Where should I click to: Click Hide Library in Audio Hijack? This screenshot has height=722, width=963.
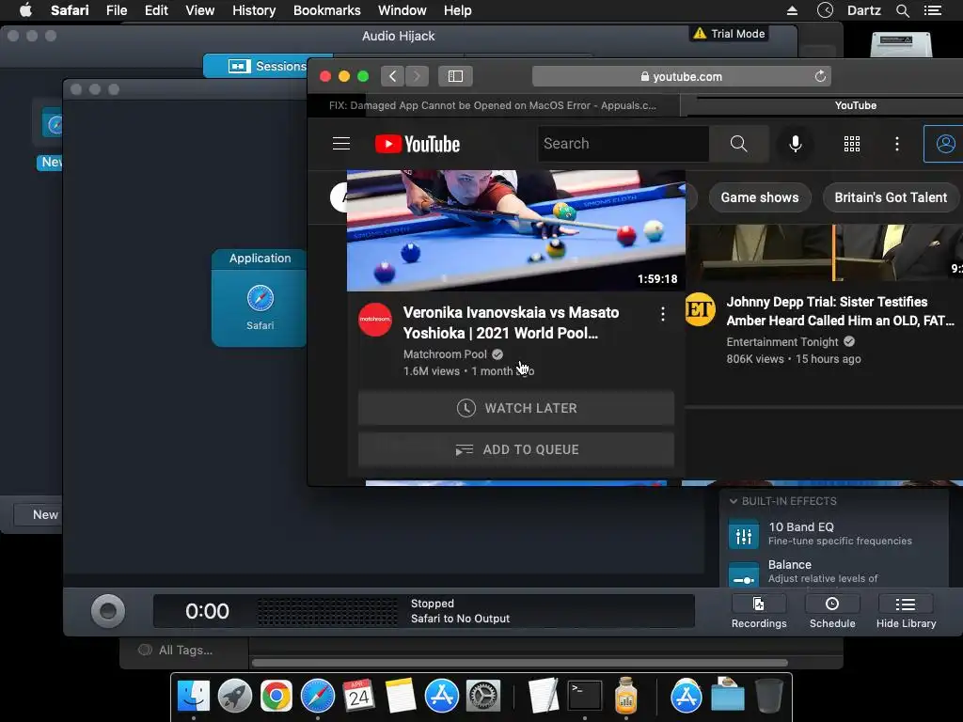click(906, 611)
